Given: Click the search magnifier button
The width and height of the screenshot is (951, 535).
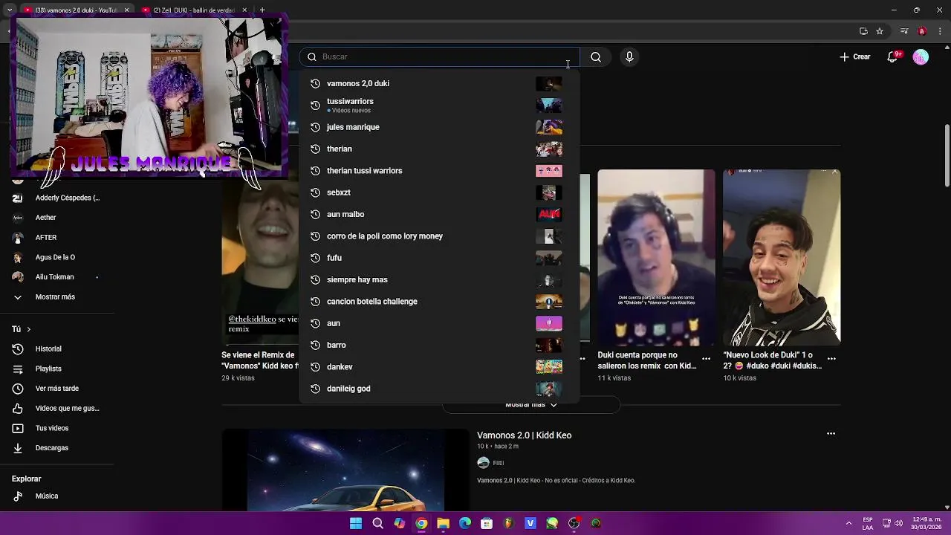Looking at the screenshot, I should (595, 57).
